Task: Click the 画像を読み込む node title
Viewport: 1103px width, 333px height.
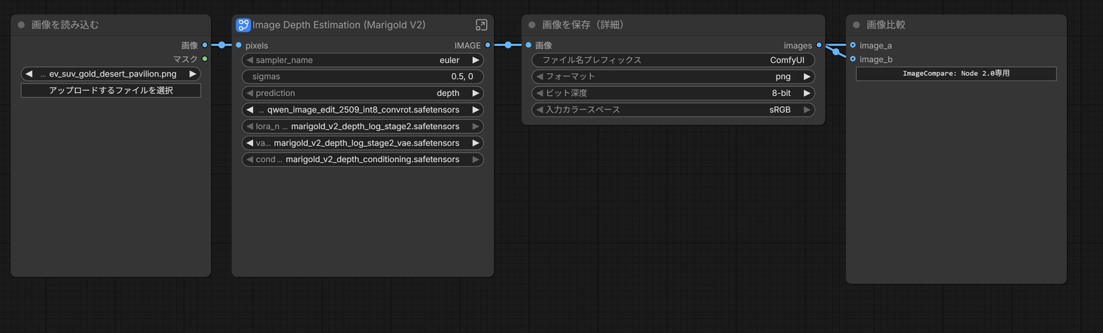Action: point(65,25)
